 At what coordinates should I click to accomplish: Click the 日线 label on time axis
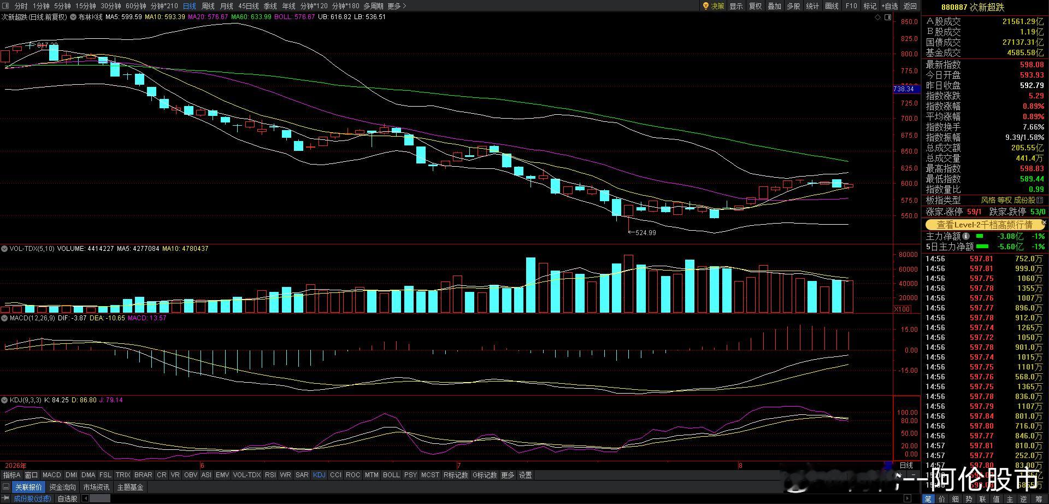point(906,465)
